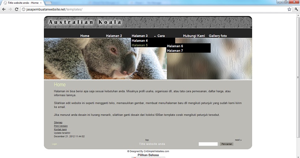The image size is (300, 158).
Task: Choose Halaman 4 from the submenu
Action: coord(140,40)
